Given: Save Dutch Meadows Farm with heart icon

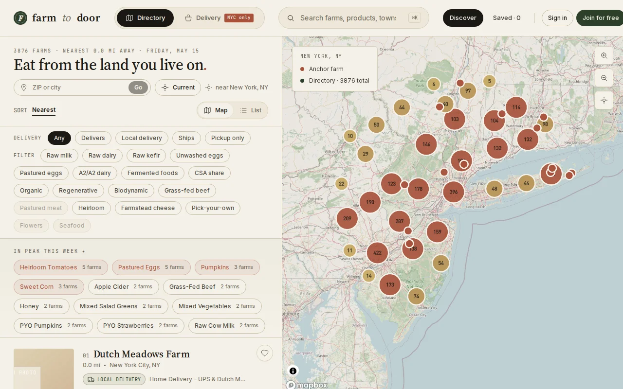Looking at the screenshot, I should [x=265, y=353].
